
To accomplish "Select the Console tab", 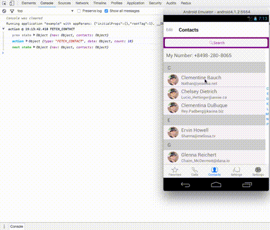I will [x=47, y=3].
